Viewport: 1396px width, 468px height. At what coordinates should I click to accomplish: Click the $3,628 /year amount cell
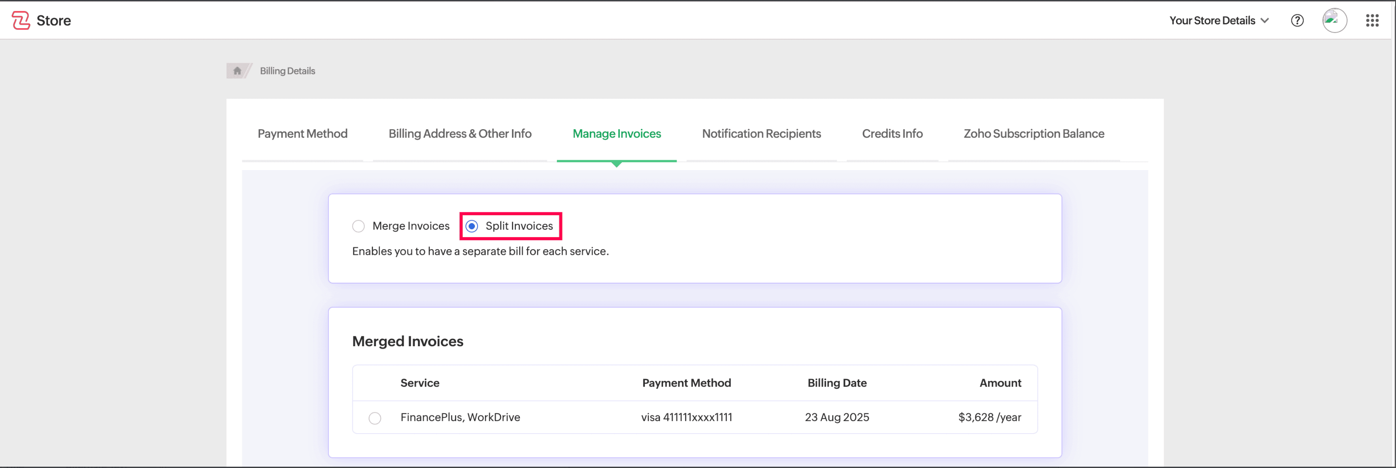pyautogui.click(x=989, y=417)
